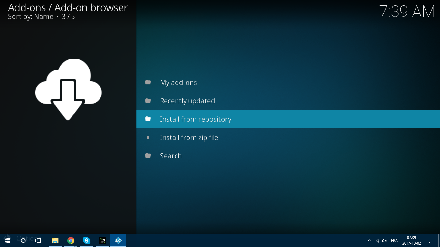Screen dimensions: 440x247
Task: Select Install from repository
Action: (196, 119)
